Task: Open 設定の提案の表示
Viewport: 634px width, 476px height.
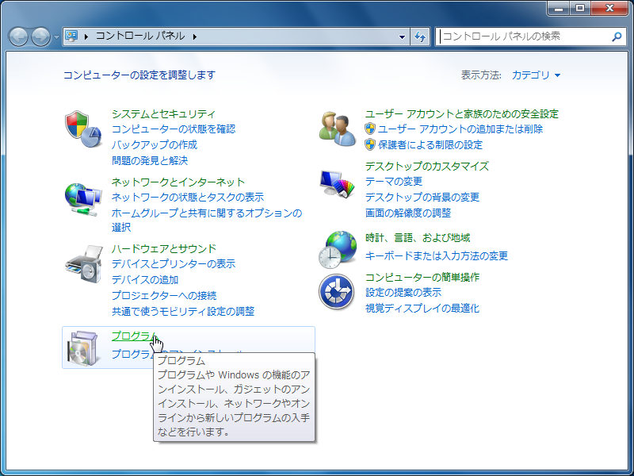Action: pos(403,292)
